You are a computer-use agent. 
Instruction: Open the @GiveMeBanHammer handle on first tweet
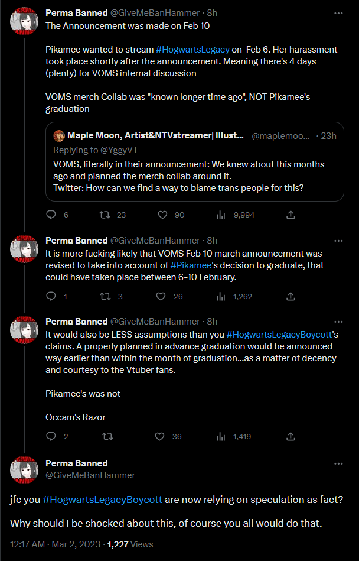pyautogui.click(x=155, y=13)
